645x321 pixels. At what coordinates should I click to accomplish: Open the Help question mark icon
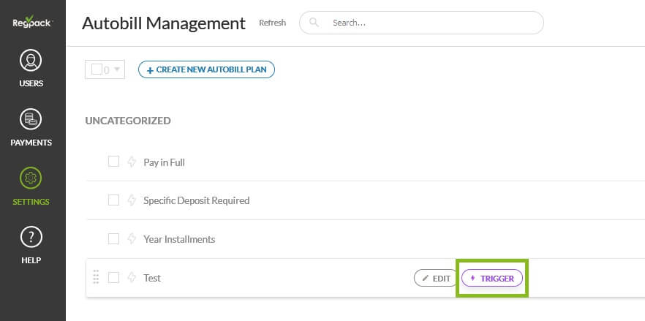[31, 238]
